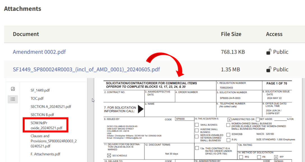Screen dimensions: 305x162
Task: Check the SMALL BUSINESS checkbox
Action: point(196,125)
